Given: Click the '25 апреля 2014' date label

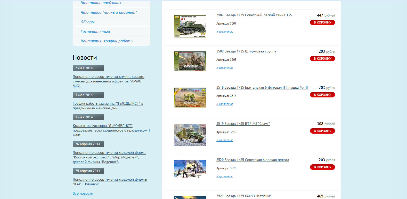Looking at the screenshot, I should (88, 171).
